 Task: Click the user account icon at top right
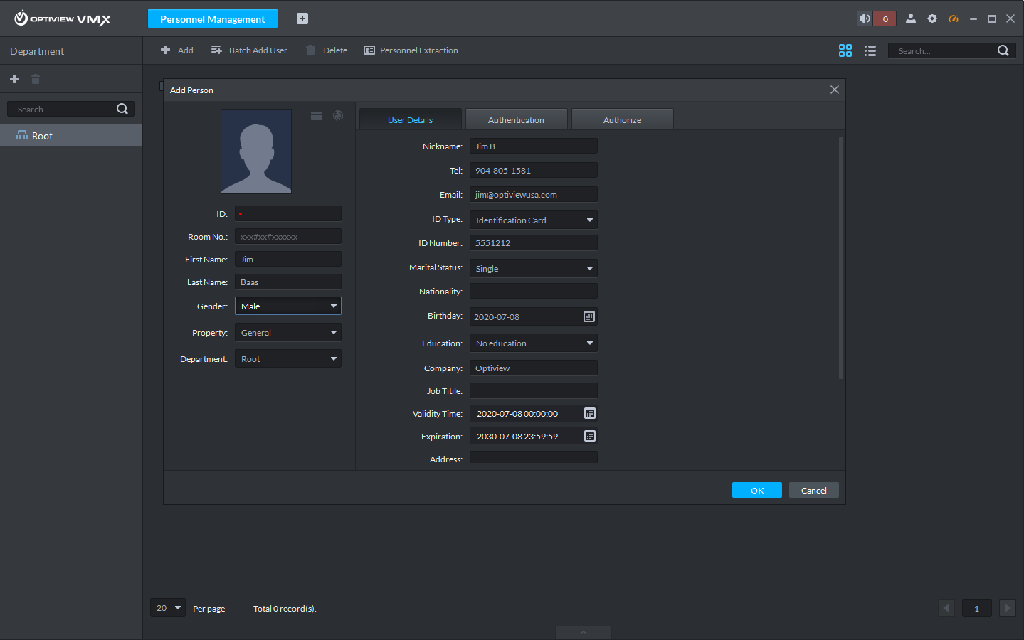point(910,18)
